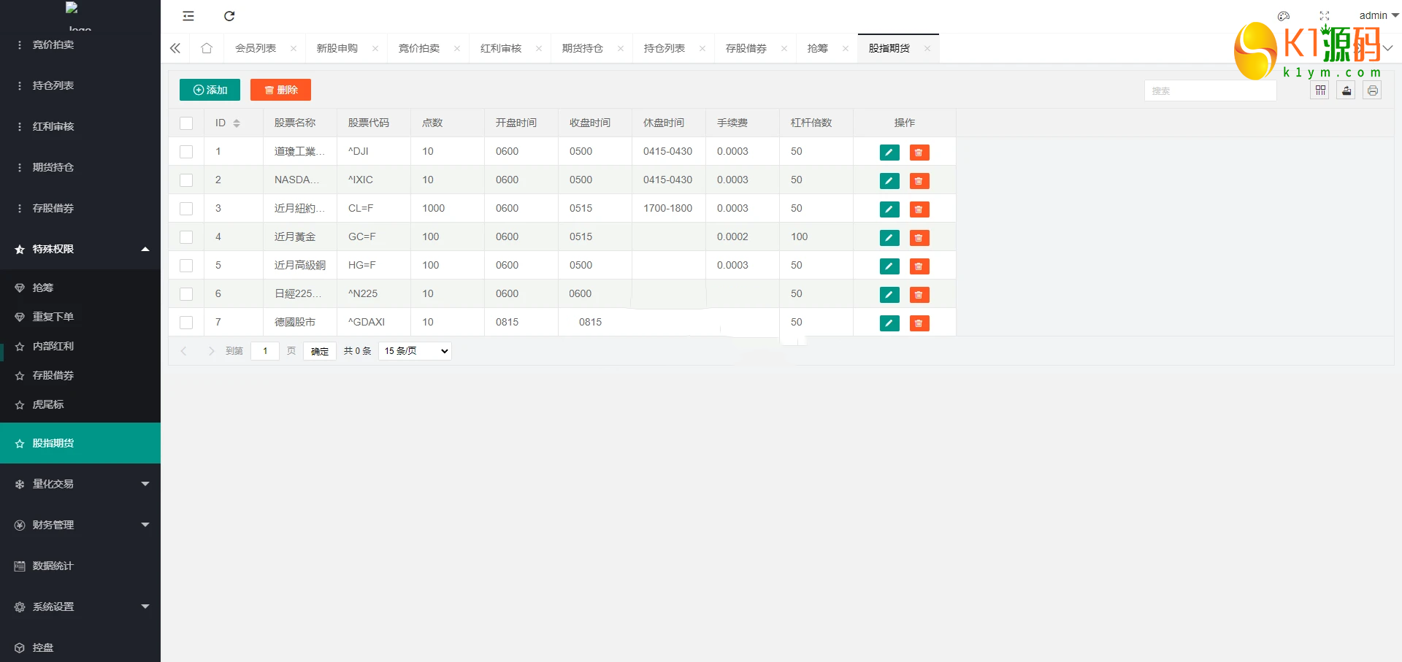The width and height of the screenshot is (1402, 662).
Task: Click delete icon for row 4
Action: [919, 238]
